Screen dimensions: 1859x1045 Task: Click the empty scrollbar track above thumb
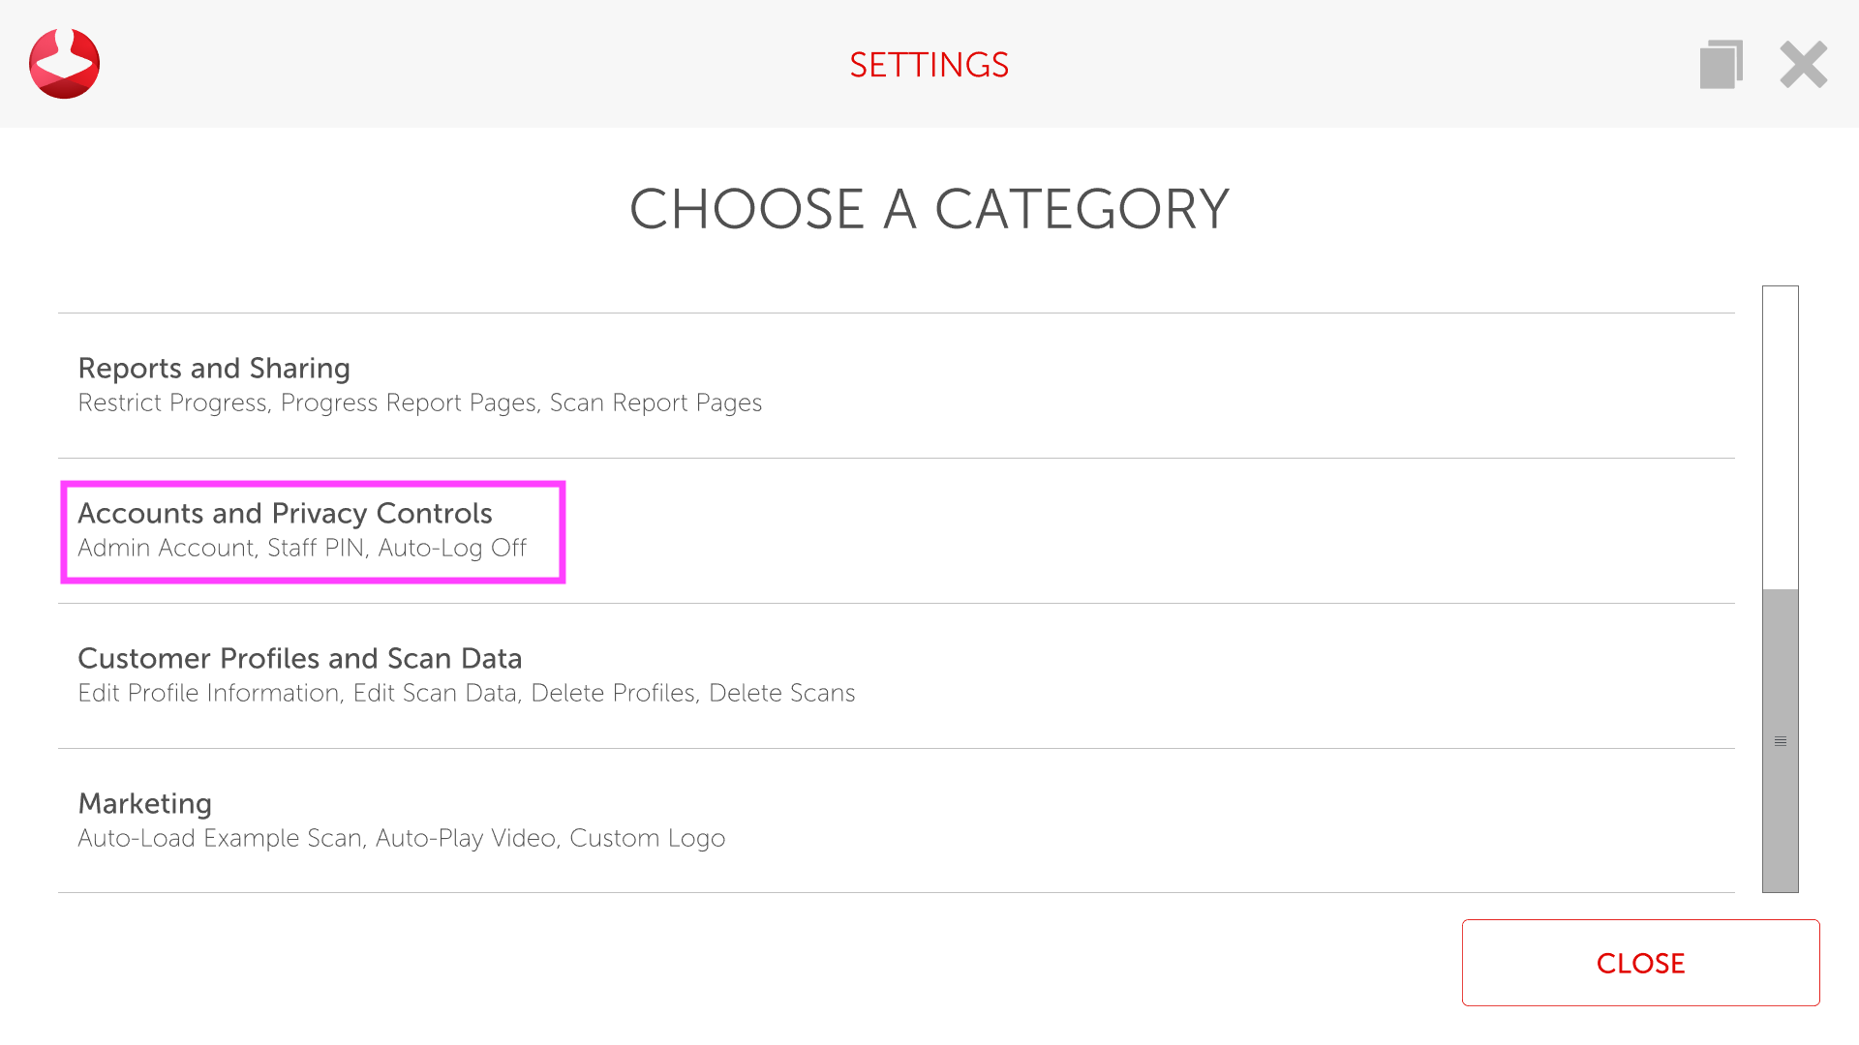pos(1780,435)
